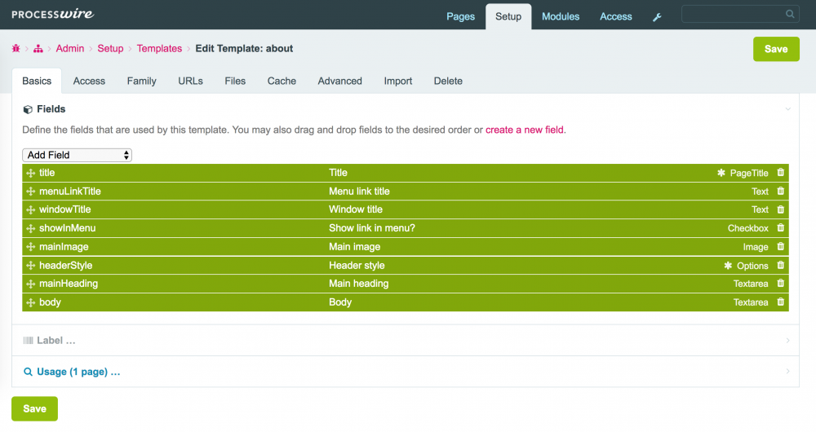This screenshot has height=432, width=816.
Task: Expand the Usage (1 page) section
Action: (x=78, y=372)
